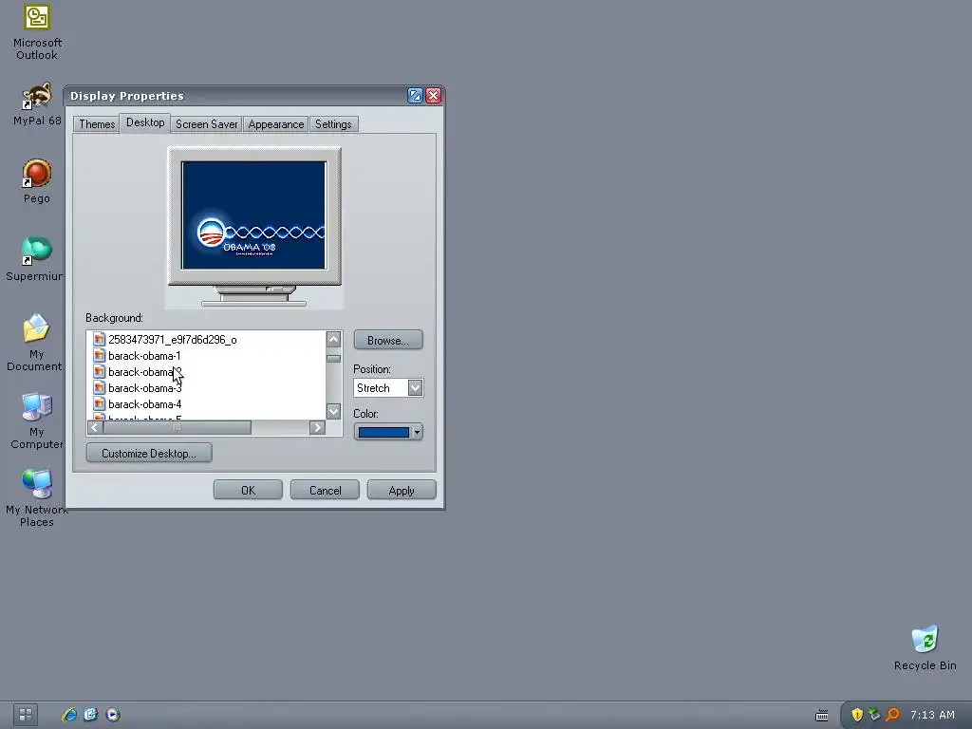Viewport: 972px width, 729px height.
Task: Click the safely remove hardware tray icon
Action: (874, 715)
